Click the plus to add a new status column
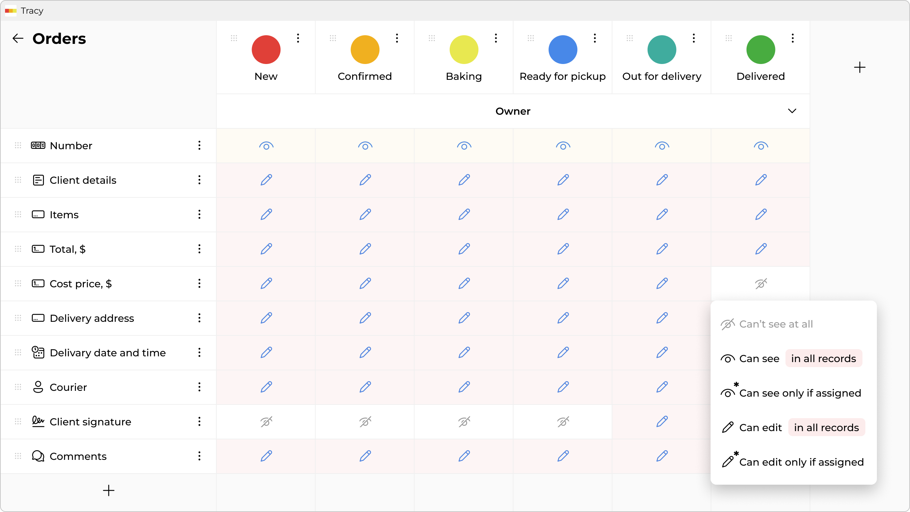 click(860, 67)
